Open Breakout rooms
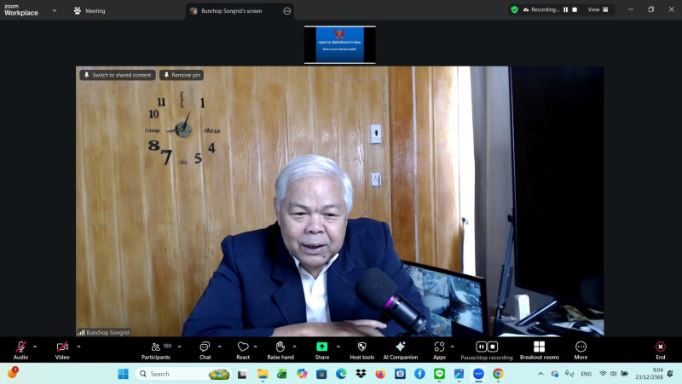The image size is (682, 384). (539, 347)
